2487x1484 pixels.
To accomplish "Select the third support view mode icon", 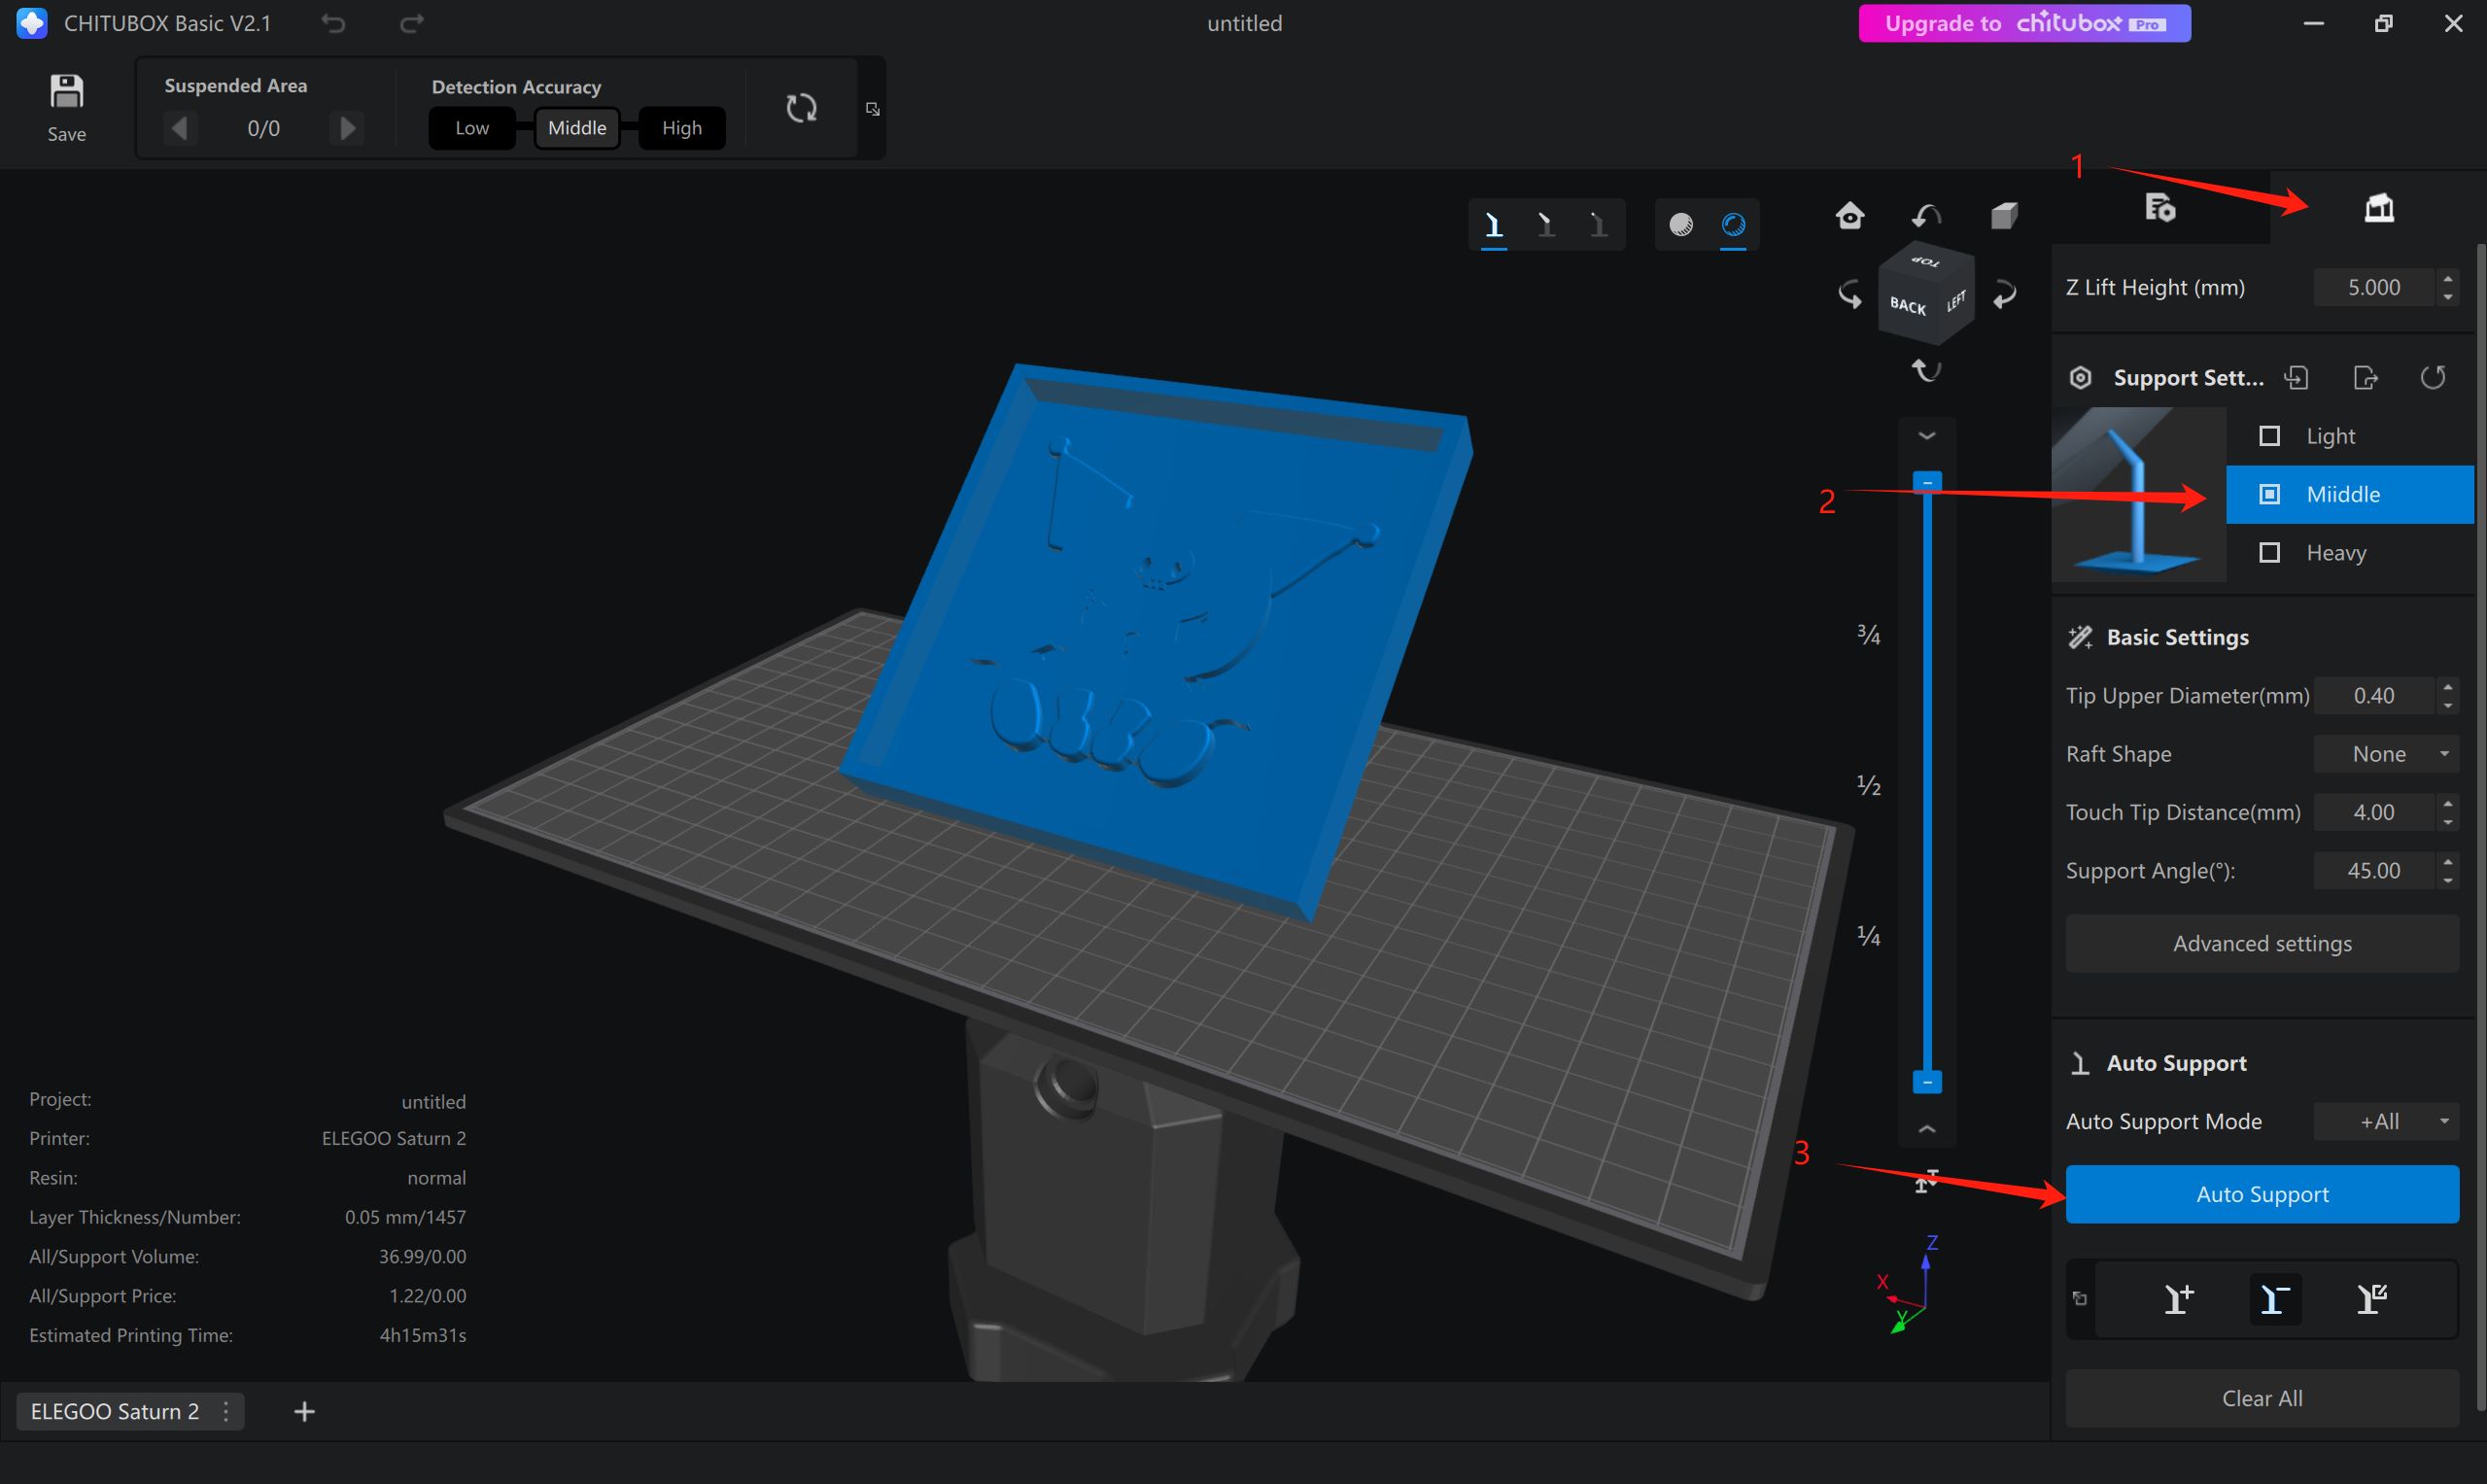I will click(x=1598, y=225).
